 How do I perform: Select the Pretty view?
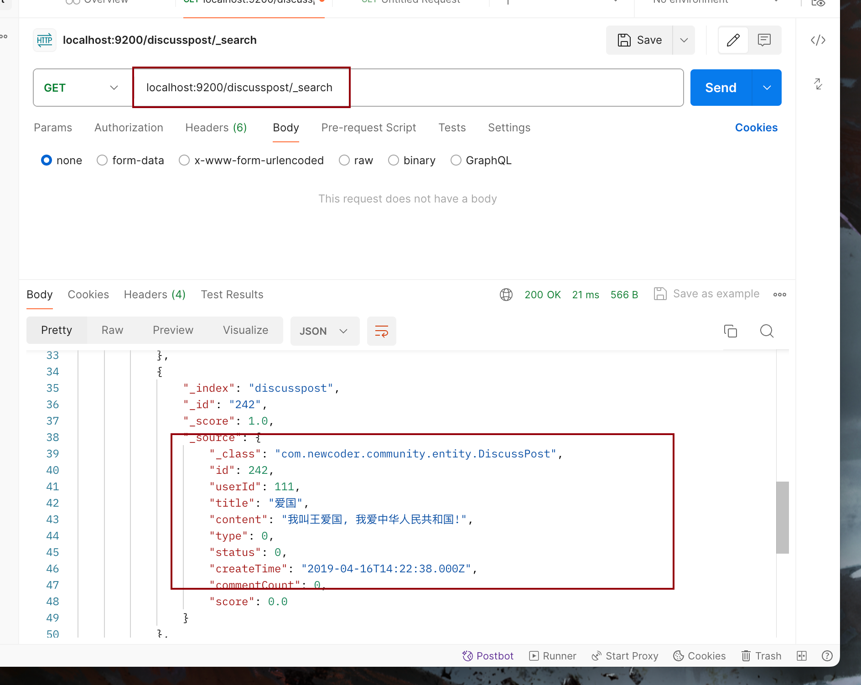(57, 330)
